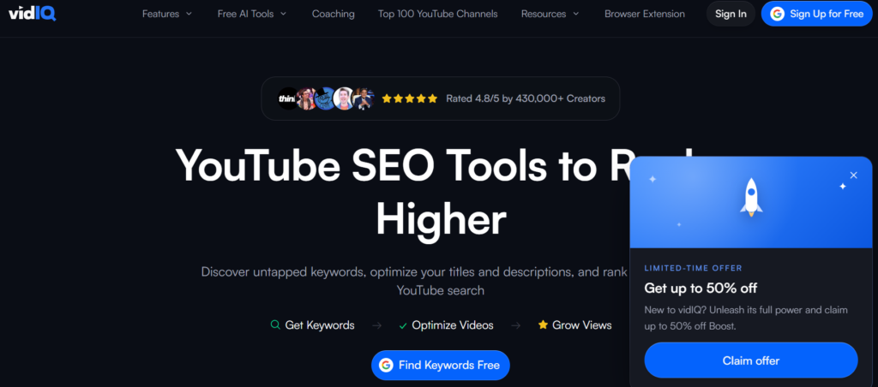Open the Browser Extension page
Image resolution: width=878 pixels, height=387 pixels.
(x=645, y=14)
